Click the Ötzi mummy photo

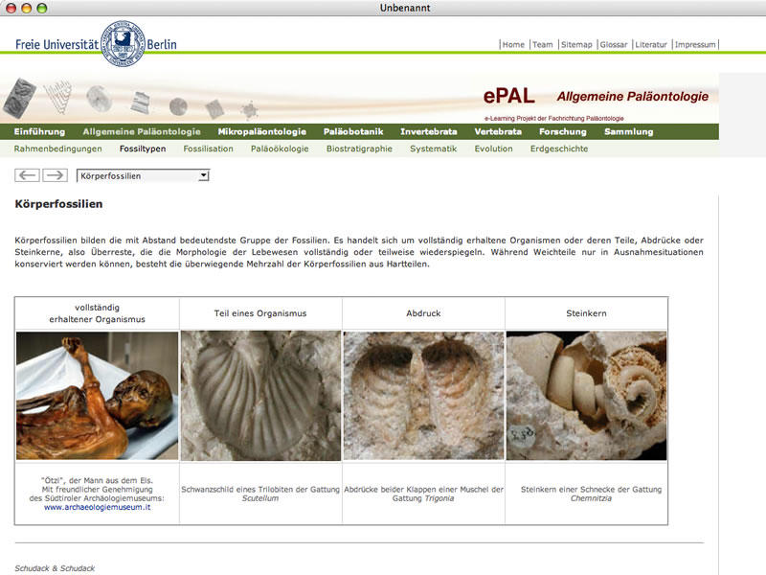click(98, 396)
